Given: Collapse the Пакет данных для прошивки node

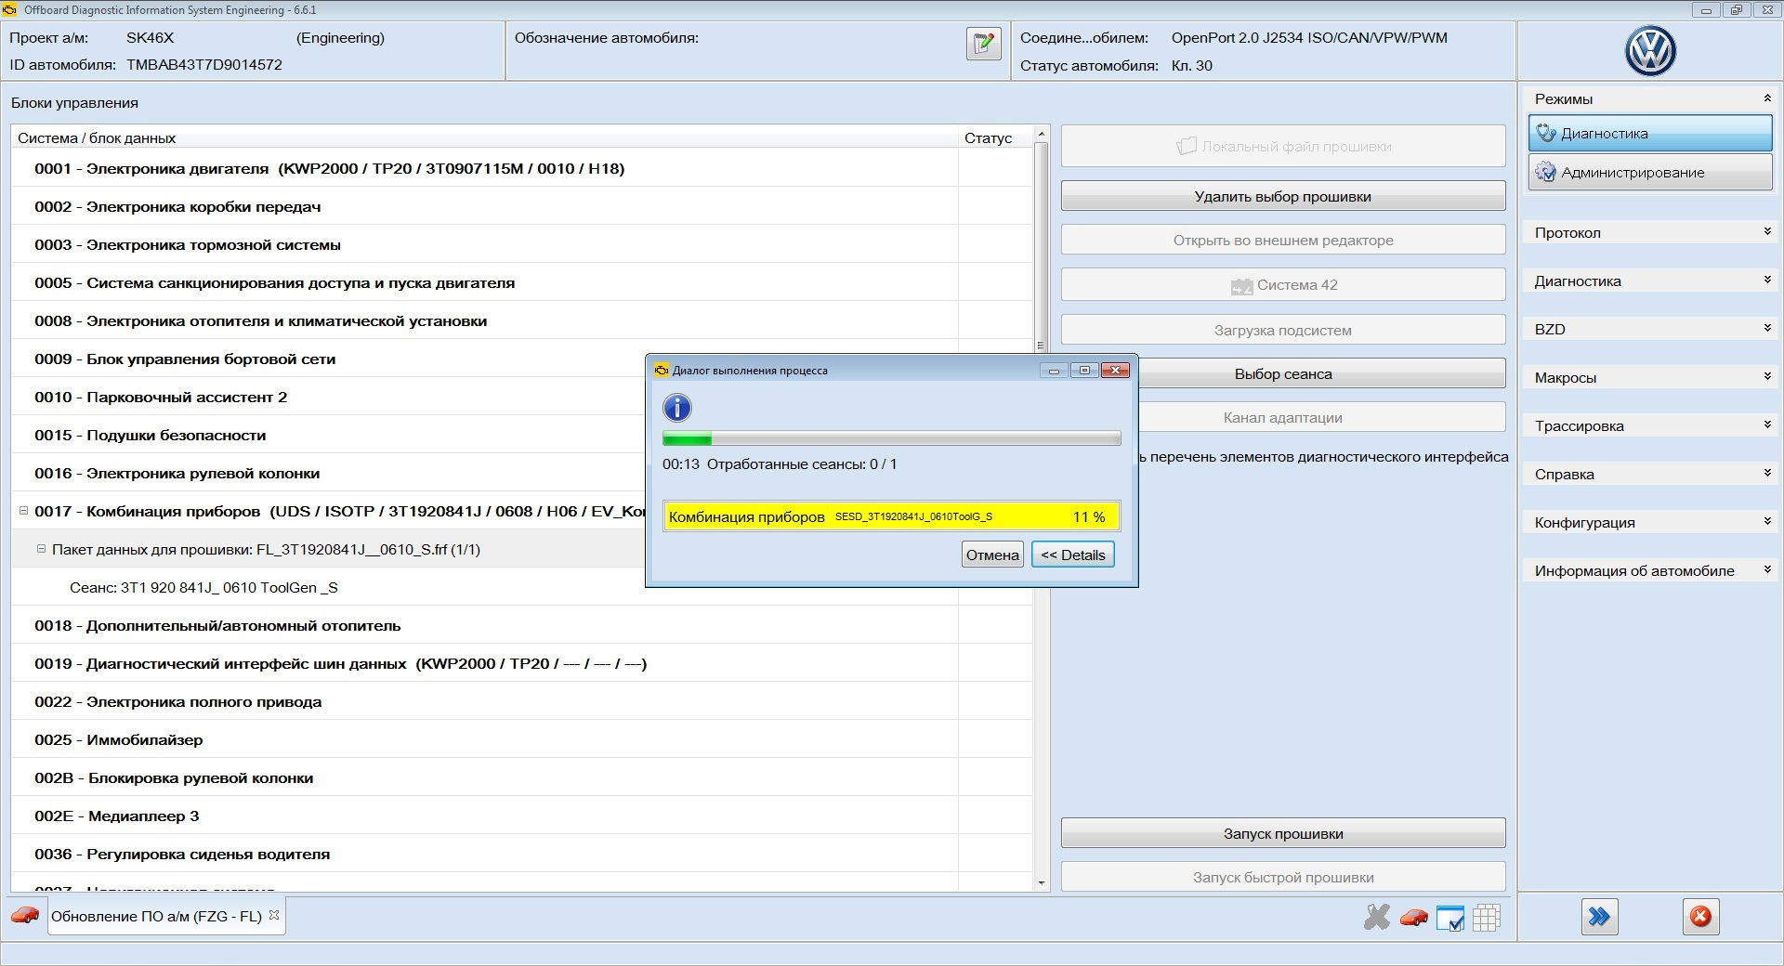Looking at the screenshot, I should pyautogui.click(x=41, y=549).
